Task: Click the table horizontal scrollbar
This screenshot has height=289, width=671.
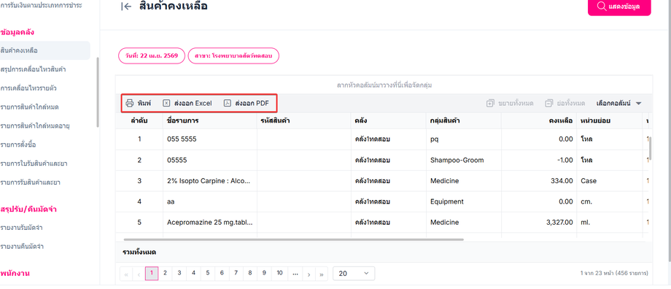Action: pyautogui.click(x=293, y=239)
